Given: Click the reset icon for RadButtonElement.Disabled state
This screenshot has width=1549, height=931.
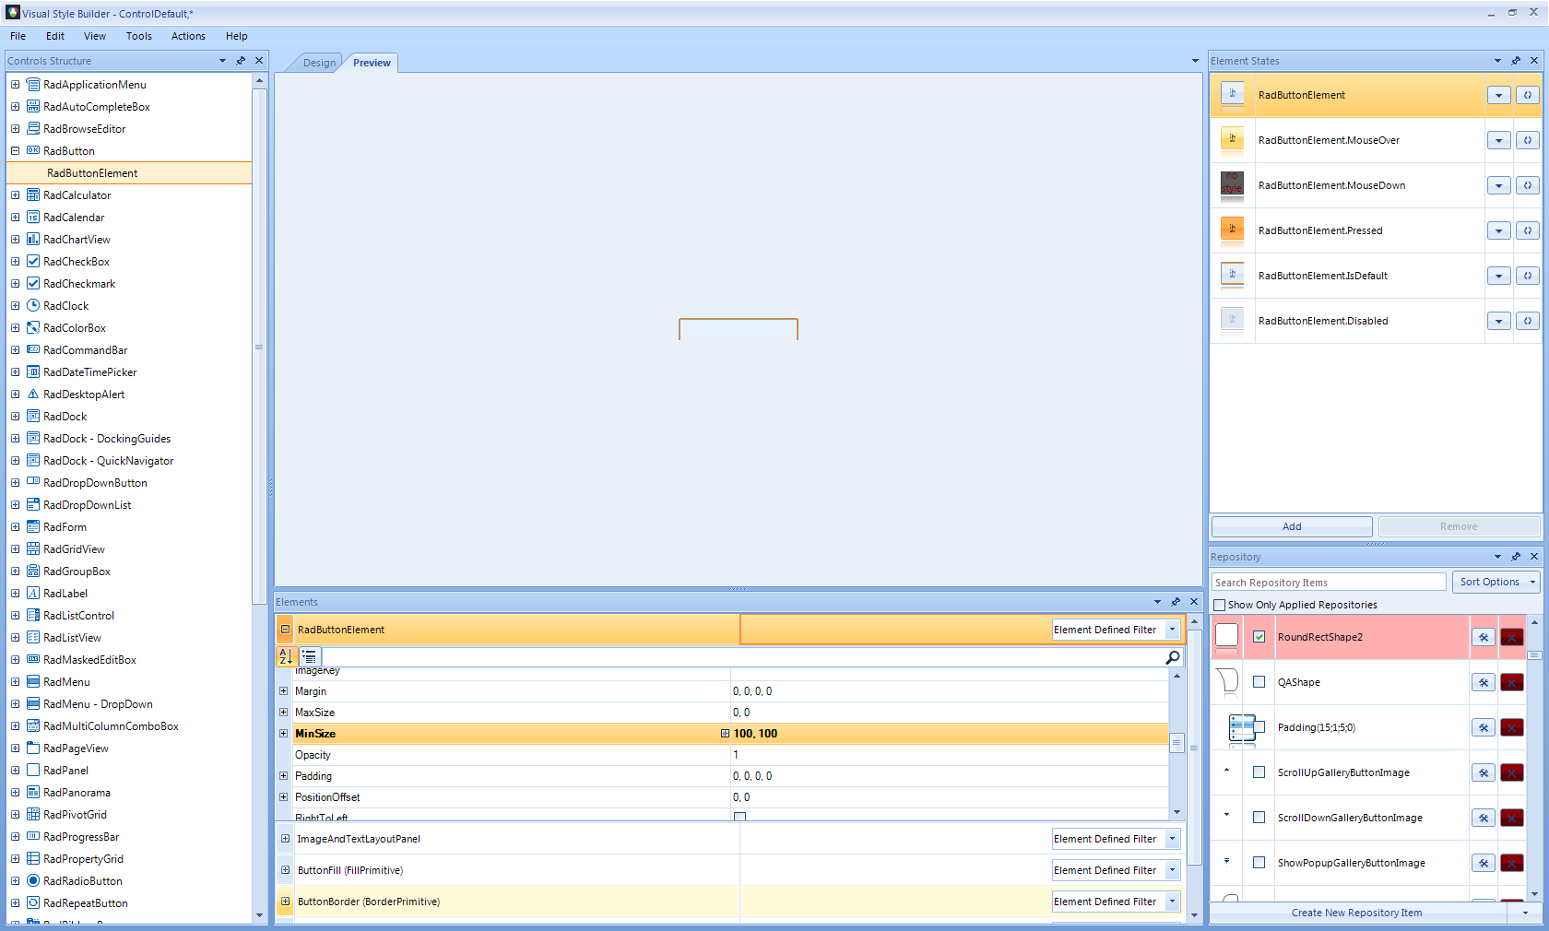Looking at the screenshot, I should [x=1528, y=321].
